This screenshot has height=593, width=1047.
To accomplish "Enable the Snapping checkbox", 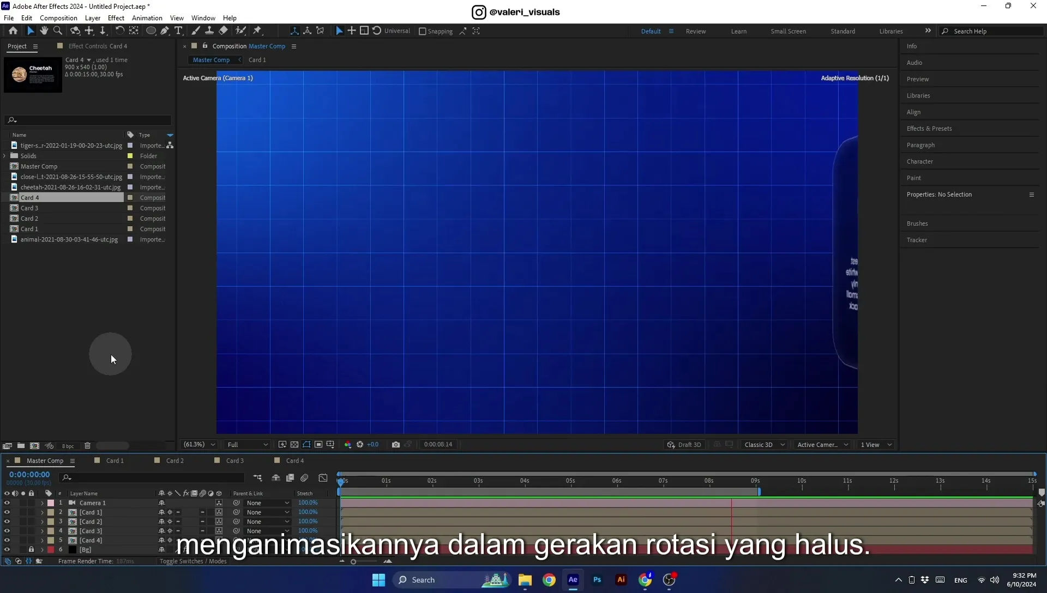I will [x=422, y=32].
